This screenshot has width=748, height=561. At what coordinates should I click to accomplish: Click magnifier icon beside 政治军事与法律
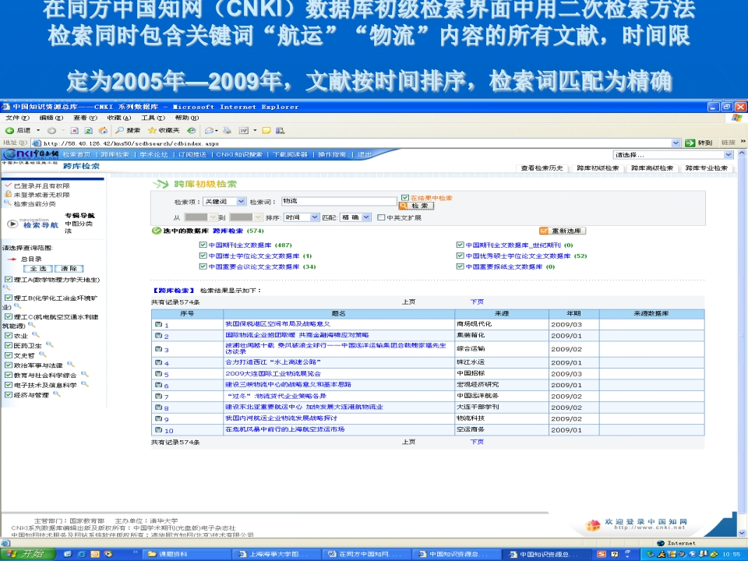pyautogui.click(x=71, y=365)
